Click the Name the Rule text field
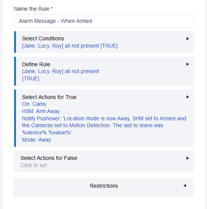207x209 pixels. [104, 21]
